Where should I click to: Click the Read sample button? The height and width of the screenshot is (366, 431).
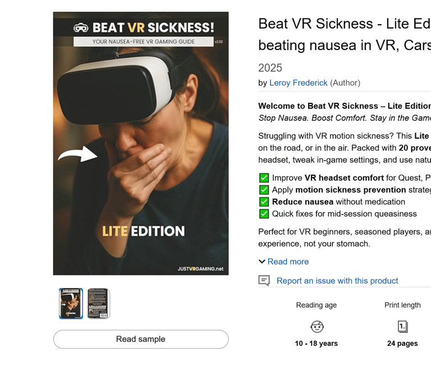(141, 339)
